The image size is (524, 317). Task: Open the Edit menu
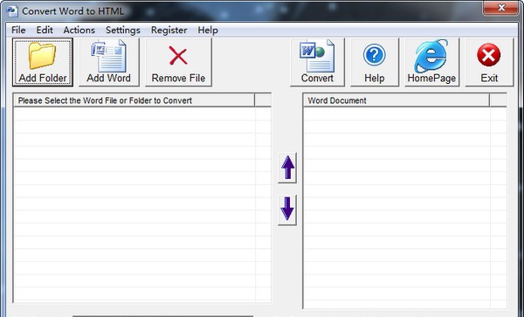[x=45, y=30]
